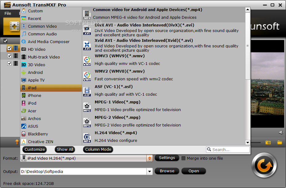This screenshot has width=286, height=188.
Task: Open the File menu
Action: coord(8,13)
